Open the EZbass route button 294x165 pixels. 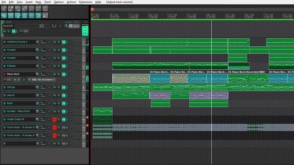click(43, 66)
